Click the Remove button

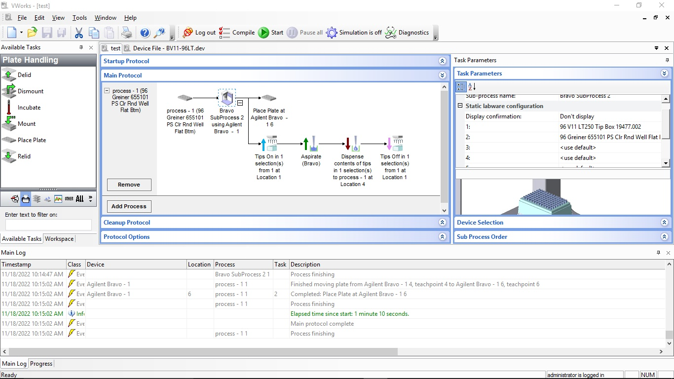coord(129,185)
